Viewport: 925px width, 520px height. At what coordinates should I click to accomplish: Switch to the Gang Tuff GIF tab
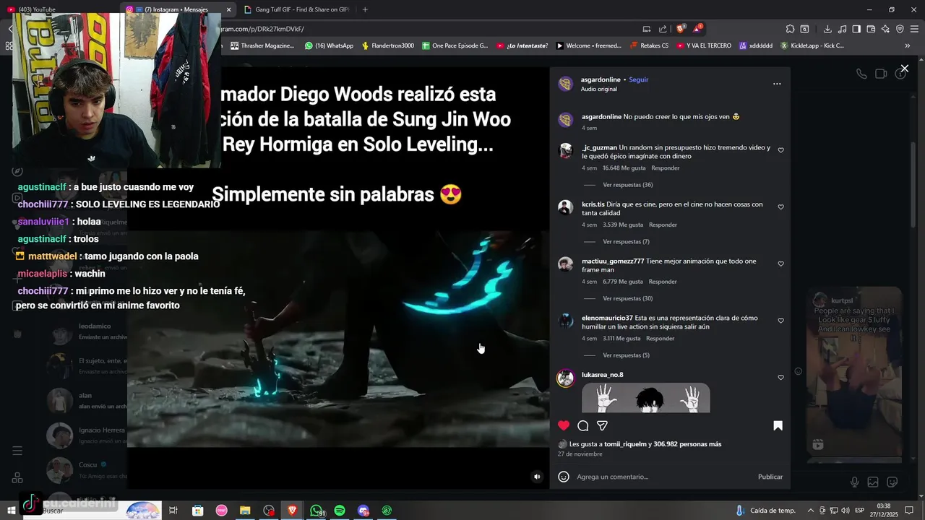(x=296, y=9)
